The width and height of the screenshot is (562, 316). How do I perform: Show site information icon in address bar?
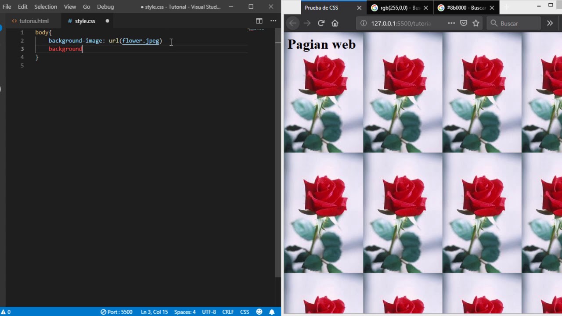tap(363, 23)
